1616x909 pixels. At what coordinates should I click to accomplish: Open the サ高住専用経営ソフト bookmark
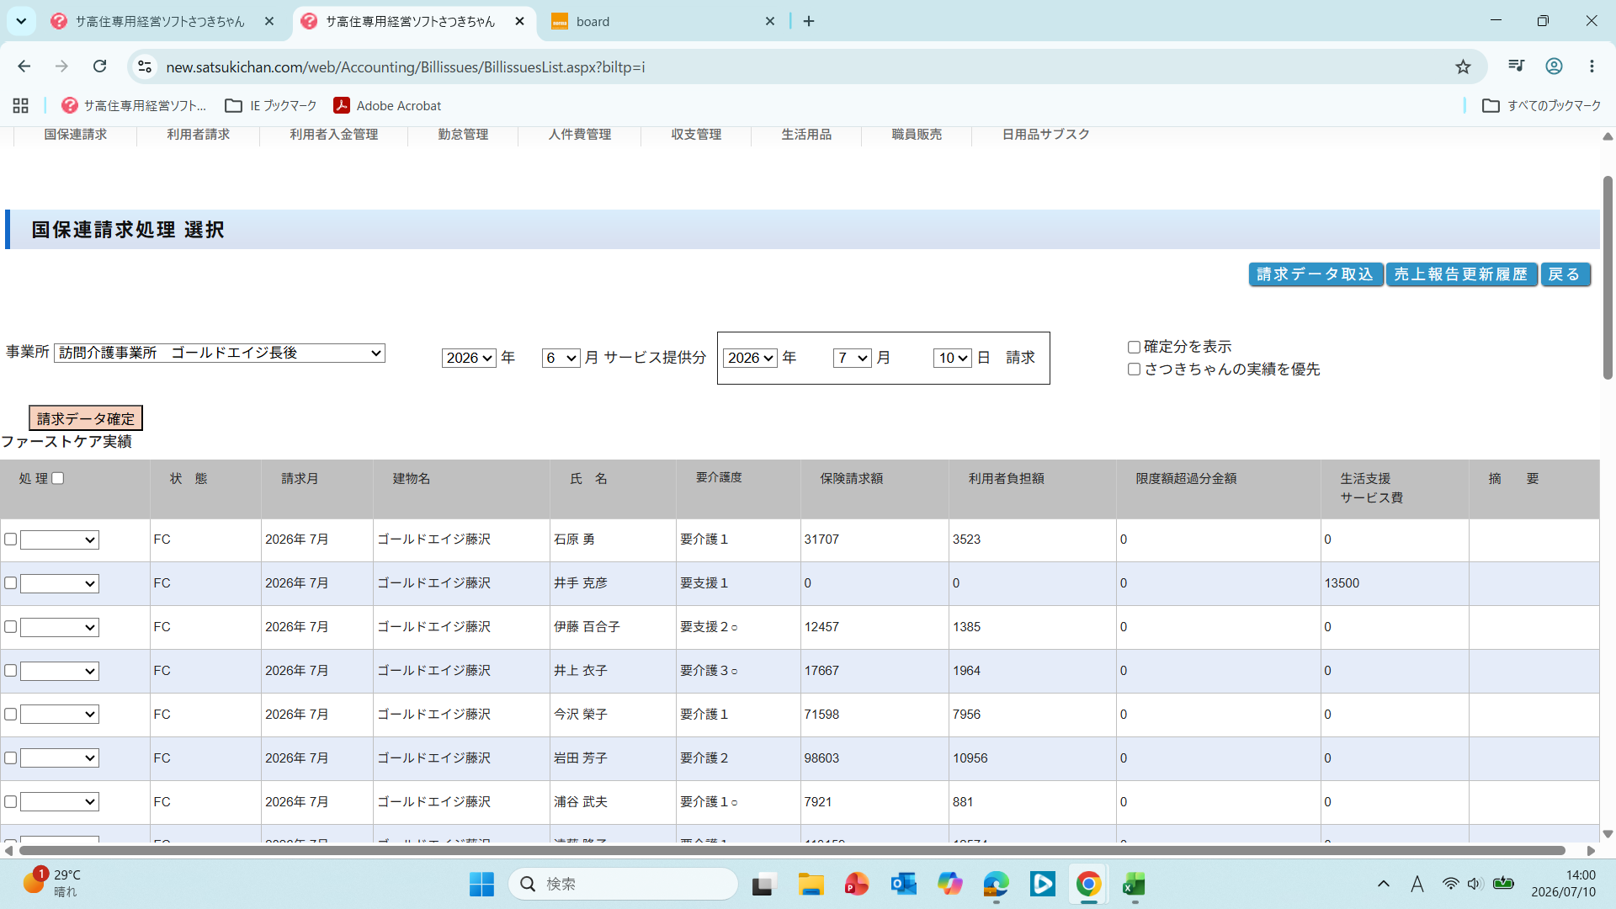[134, 105]
